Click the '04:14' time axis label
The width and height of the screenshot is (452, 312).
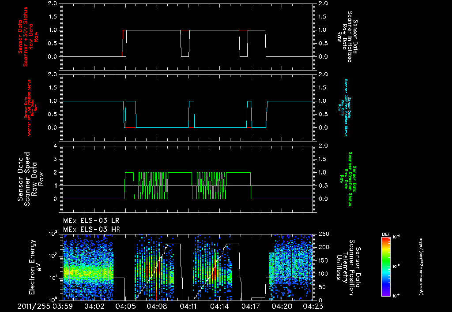(x=219, y=306)
